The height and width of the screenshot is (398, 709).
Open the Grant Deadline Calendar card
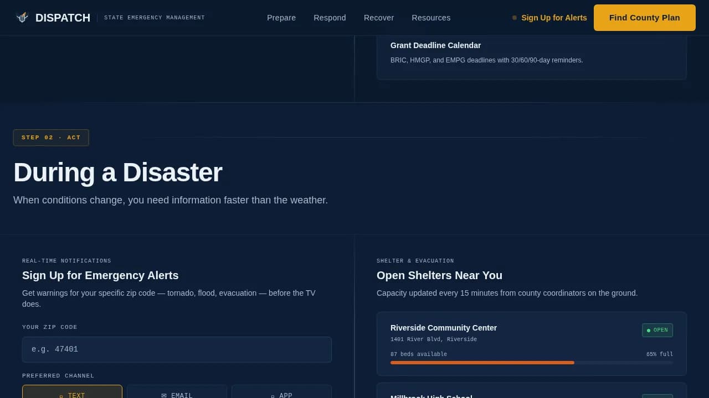point(531,53)
